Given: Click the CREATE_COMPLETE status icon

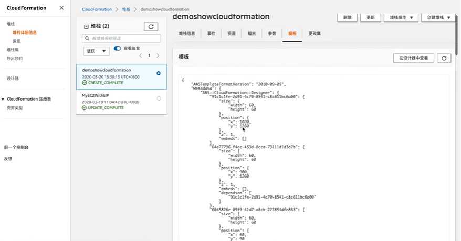Looking at the screenshot, I should [85, 83].
